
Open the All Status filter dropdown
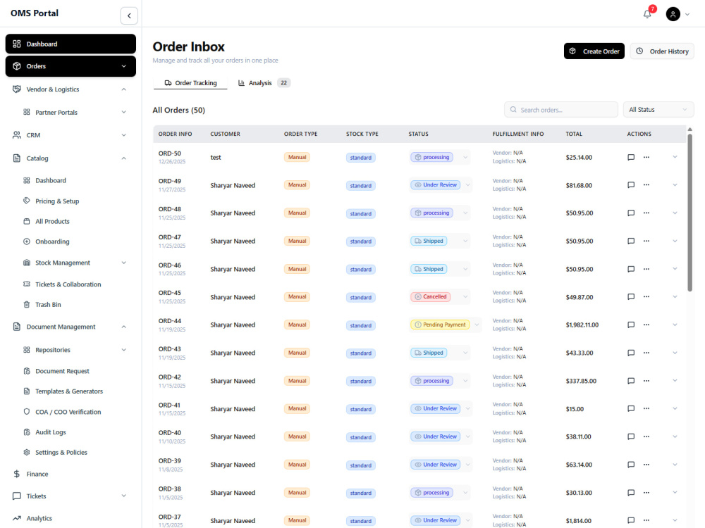(x=658, y=110)
